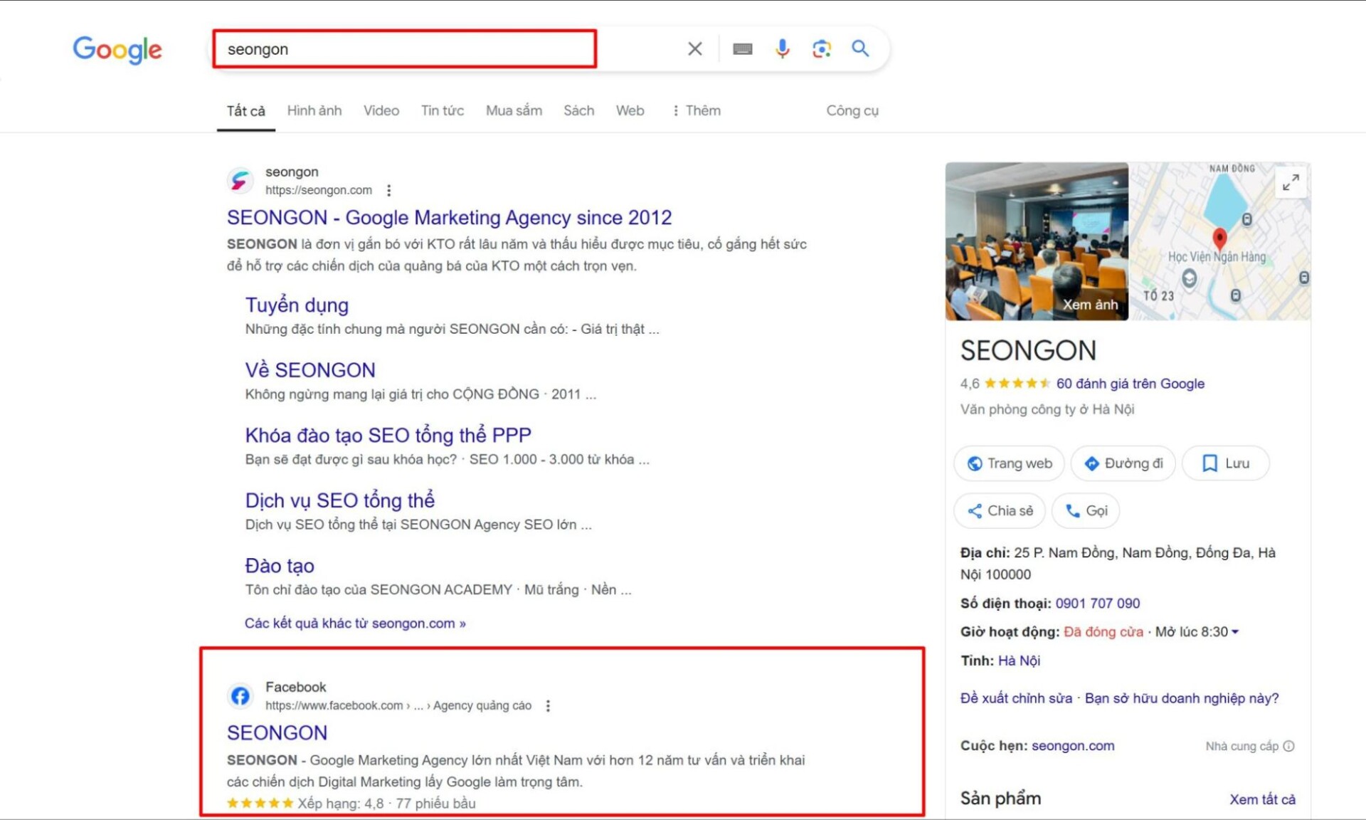Click Bạn sở hữu doanh nghiệp này?
Image resolution: width=1366 pixels, height=820 pixels.
click(x=1182, y=698)
